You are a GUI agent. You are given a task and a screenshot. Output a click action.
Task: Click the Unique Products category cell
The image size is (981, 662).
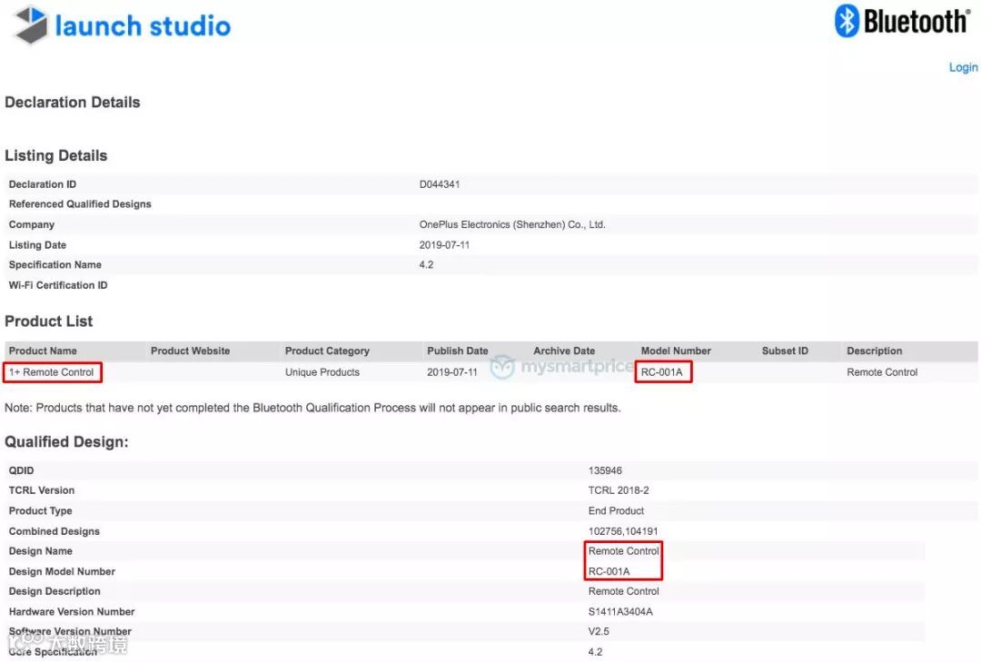(x=322, y=371)
